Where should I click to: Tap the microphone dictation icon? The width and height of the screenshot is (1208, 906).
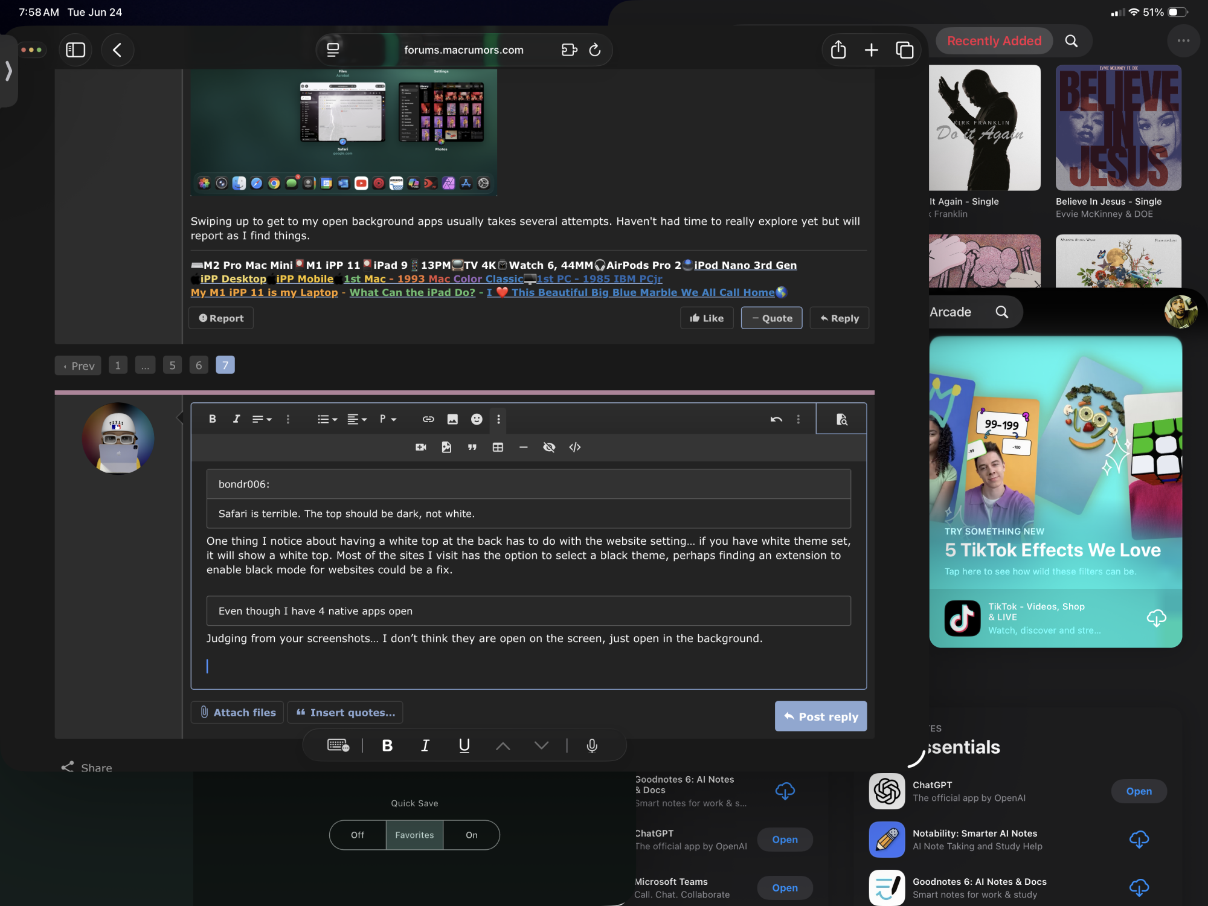click(592, 745)
